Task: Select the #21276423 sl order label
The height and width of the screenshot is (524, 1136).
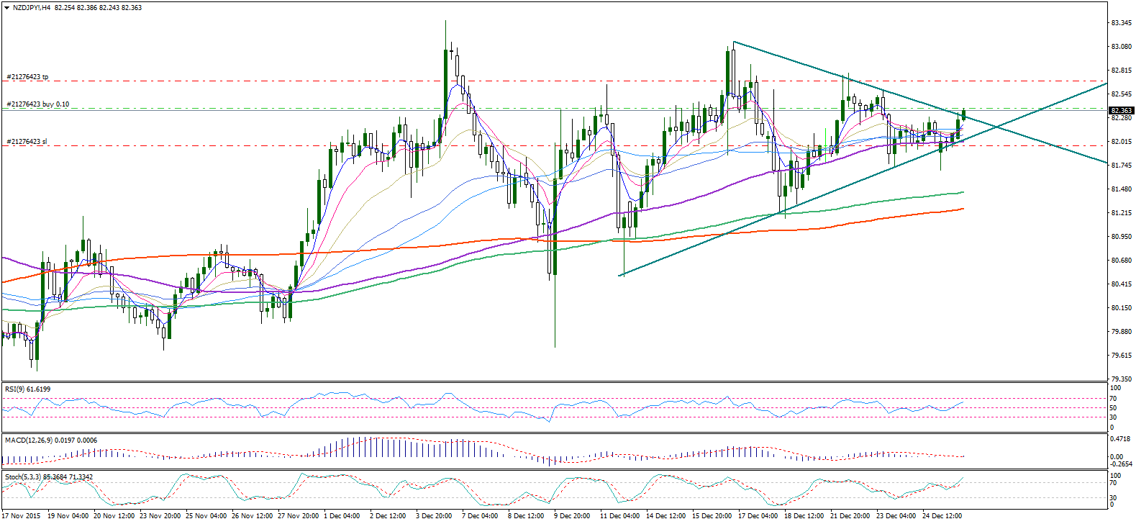Action: [x=27, y=142]
